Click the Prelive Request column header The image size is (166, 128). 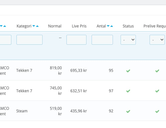[155, 26]
